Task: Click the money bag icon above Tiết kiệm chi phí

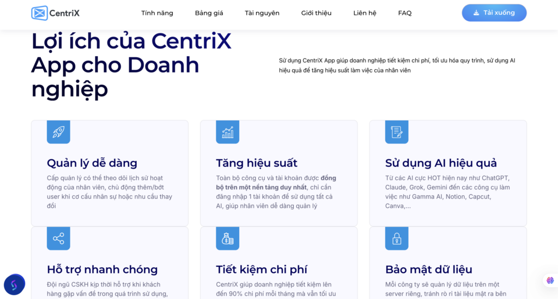Action: 227,238
